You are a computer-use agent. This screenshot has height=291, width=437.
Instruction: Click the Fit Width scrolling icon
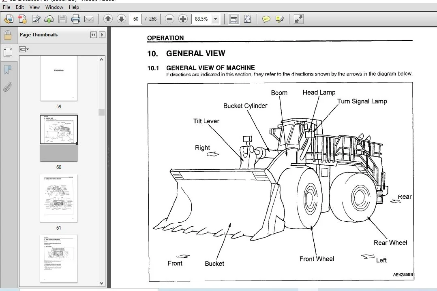pos(233,19)
